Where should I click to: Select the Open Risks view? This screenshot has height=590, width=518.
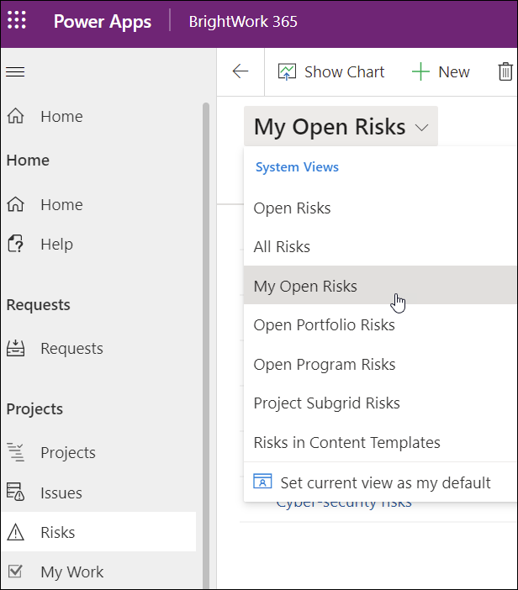[x=293, y=208]
